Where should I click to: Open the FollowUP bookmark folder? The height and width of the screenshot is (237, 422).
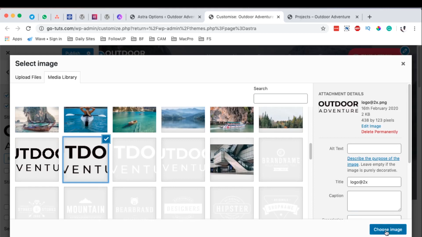(x=113, y=39)
